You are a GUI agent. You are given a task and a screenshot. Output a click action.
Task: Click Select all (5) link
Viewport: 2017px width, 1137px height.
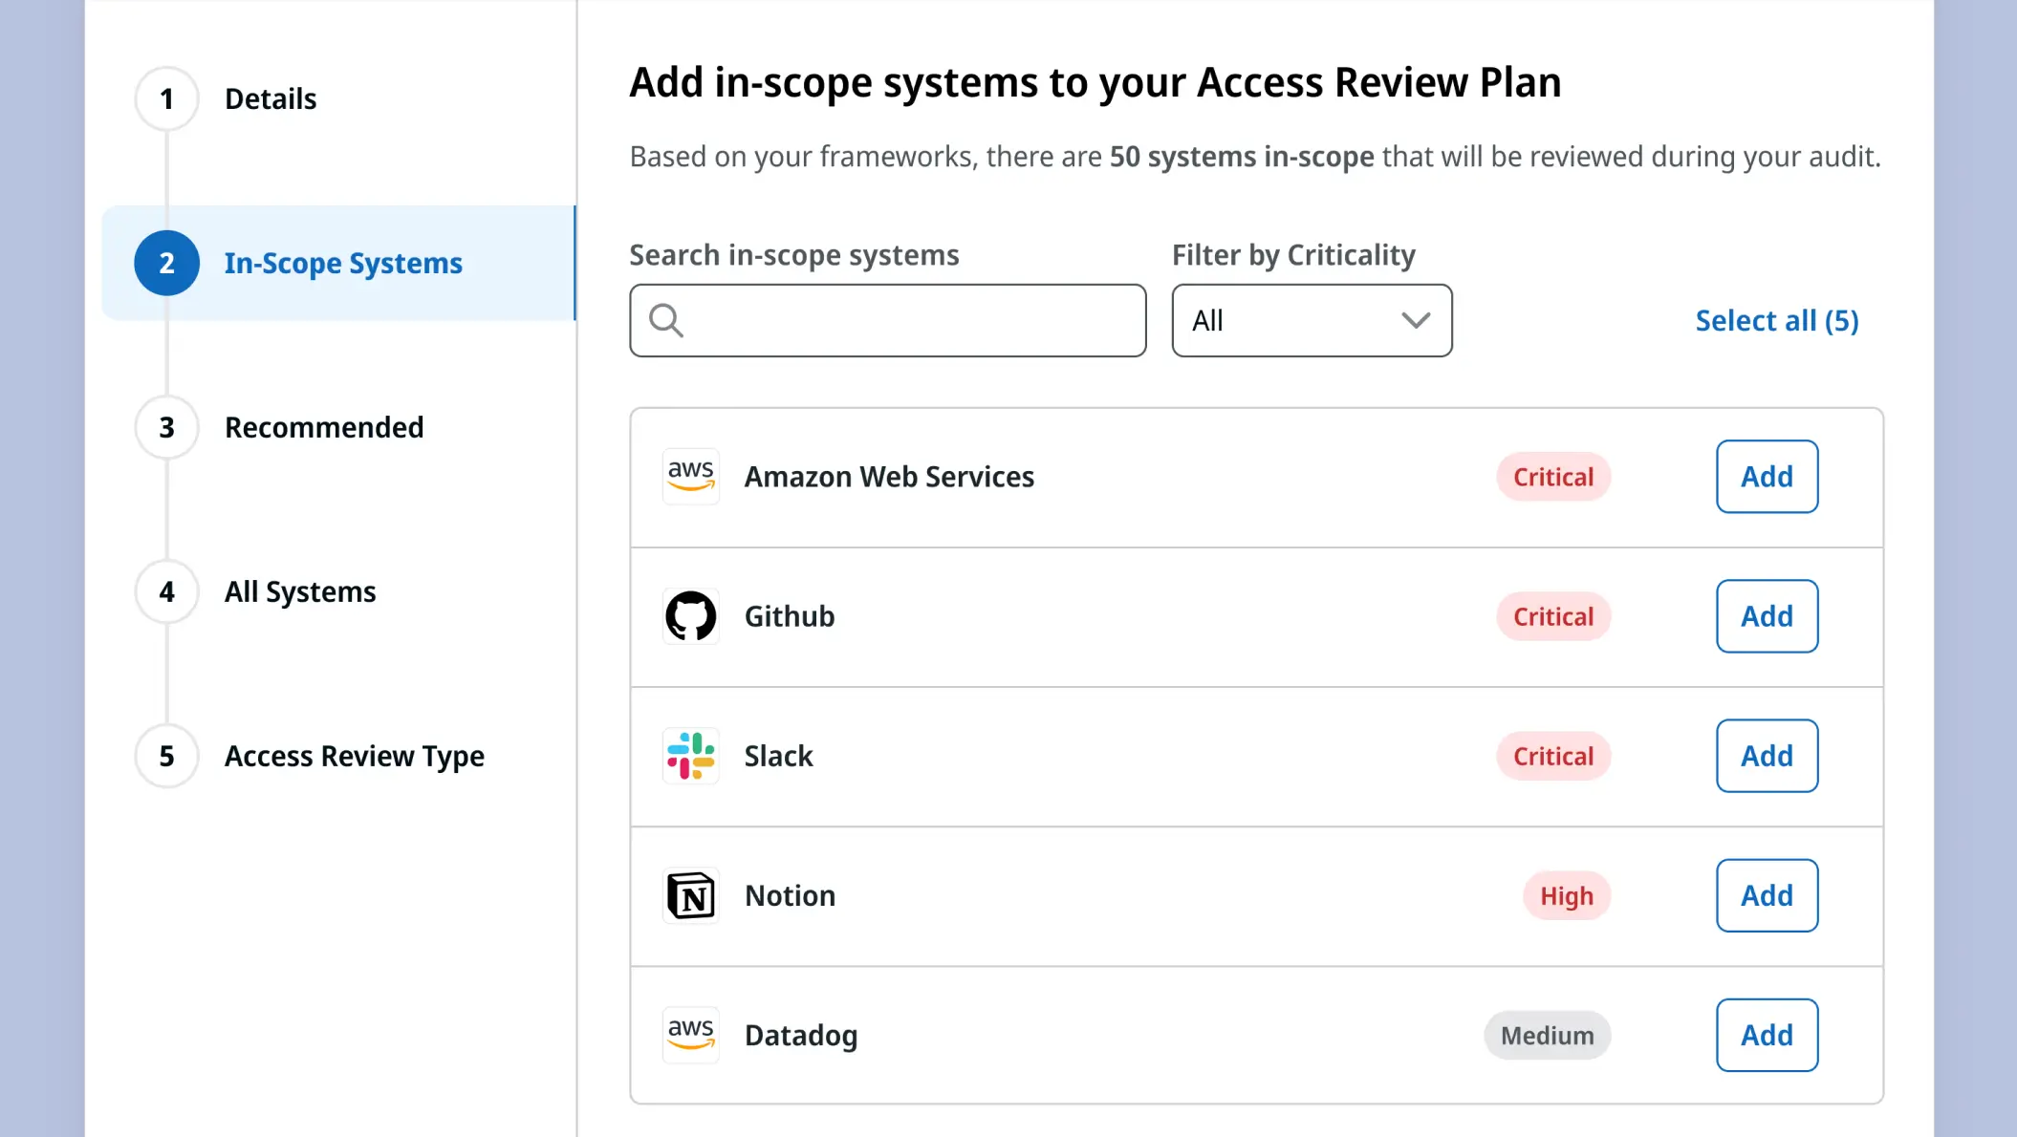(x=1776, y=321)
